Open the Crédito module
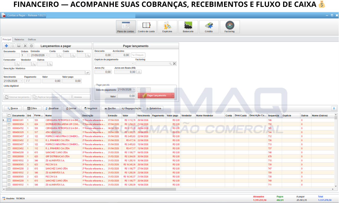 [x=209, y=27]
